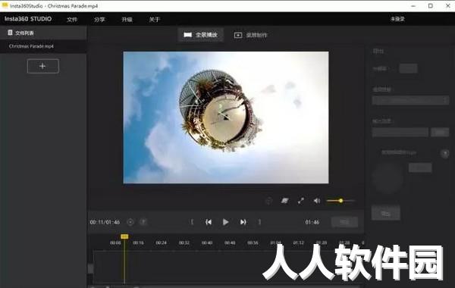Open the 文件 menu
Image resolution: width=455 pixels, height=288 pixels.
72,20
